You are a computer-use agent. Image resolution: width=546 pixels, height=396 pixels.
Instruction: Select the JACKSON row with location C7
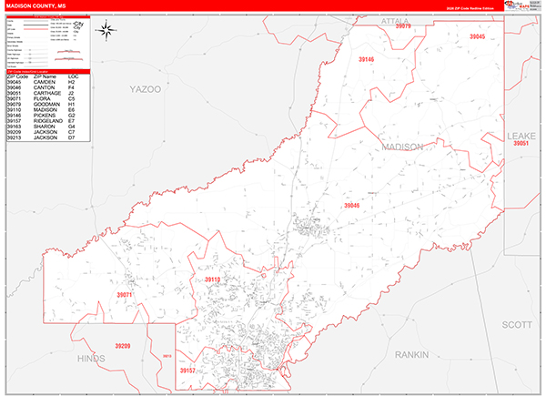[x=41, y=132]
